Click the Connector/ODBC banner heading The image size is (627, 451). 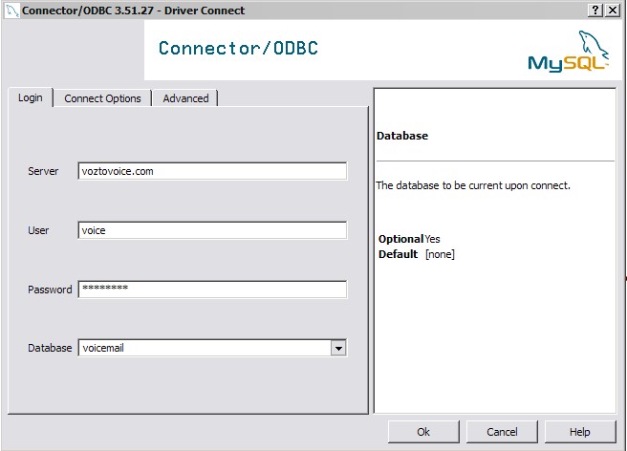[238, 49]
